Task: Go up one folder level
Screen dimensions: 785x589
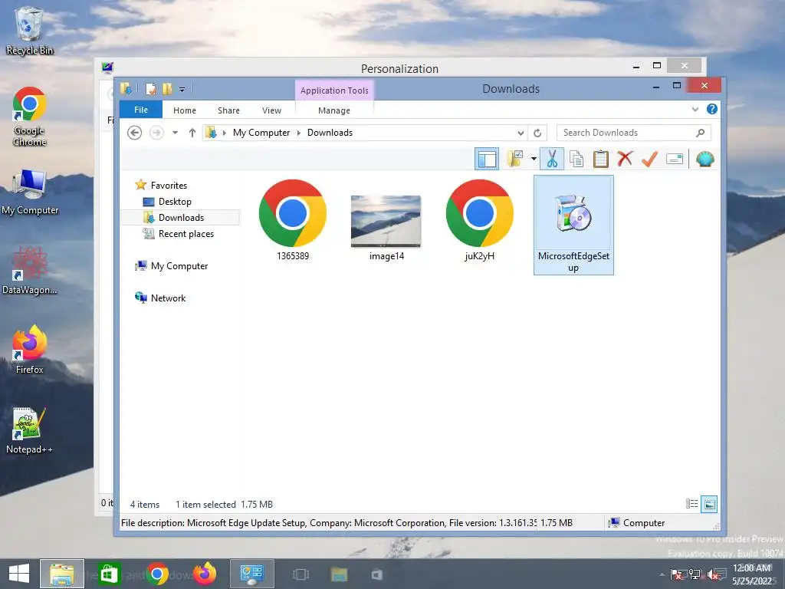Action: (x=192, y=133)
